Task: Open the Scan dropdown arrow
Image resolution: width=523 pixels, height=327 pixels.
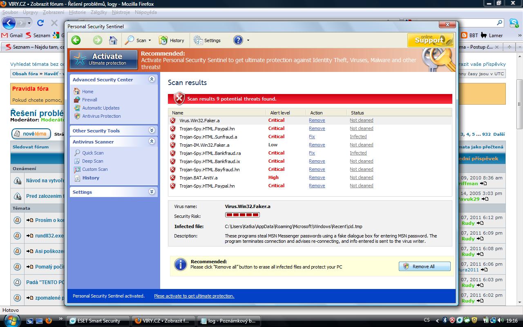Action: tap(150, 40)
